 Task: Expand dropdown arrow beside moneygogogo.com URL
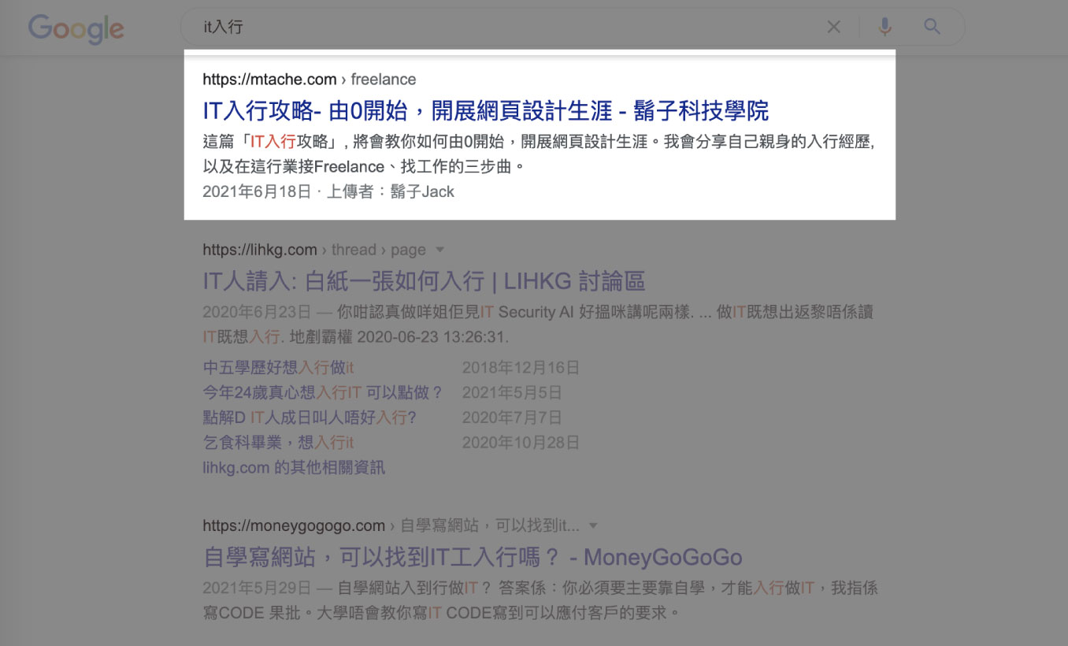click(x=594, y=525)
